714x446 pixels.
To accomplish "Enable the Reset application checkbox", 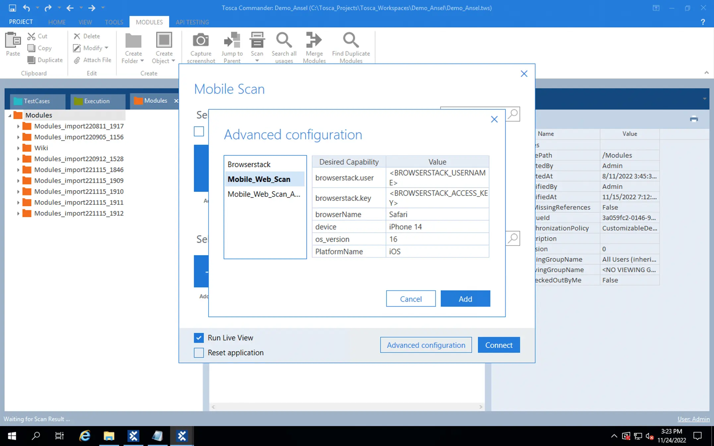I will (199, 353).
